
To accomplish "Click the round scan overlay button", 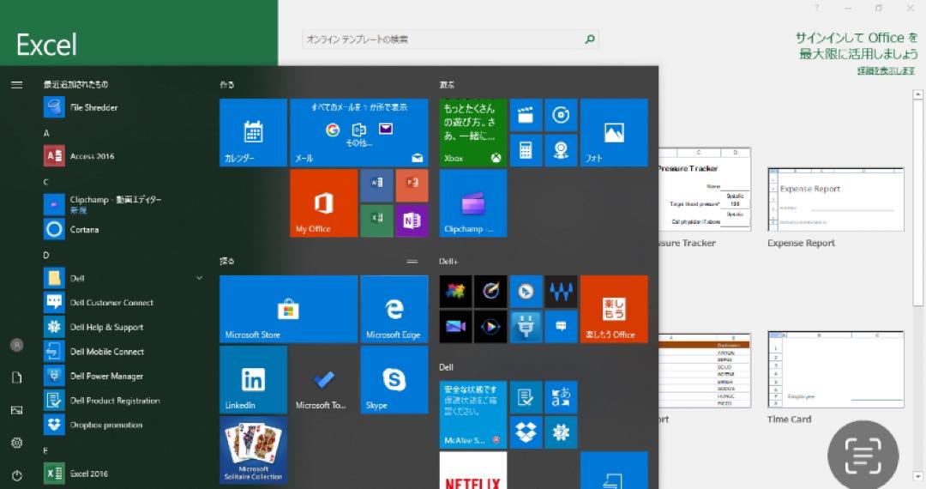I will coord(863,456).
